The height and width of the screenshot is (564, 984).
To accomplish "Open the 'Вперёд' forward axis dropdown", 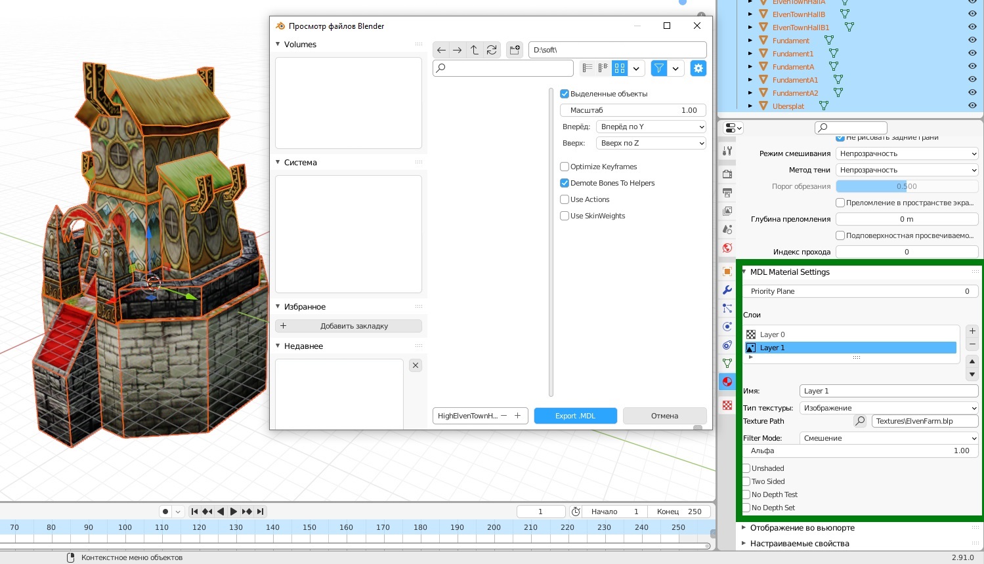I will pos(651,127).
